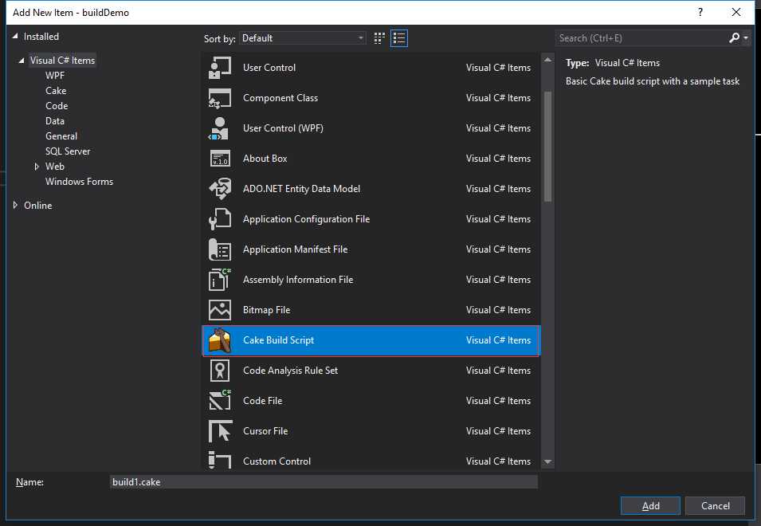Click the Cake script description text
Screen dimensions: 761x526
(653, 81)
